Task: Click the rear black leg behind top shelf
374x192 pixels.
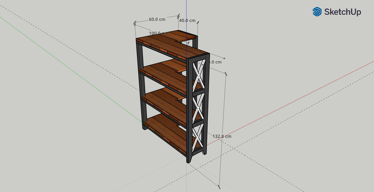Action: click(x=195, y=43)
